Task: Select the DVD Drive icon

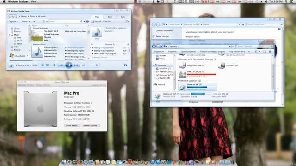Action: tap(222, 65)
